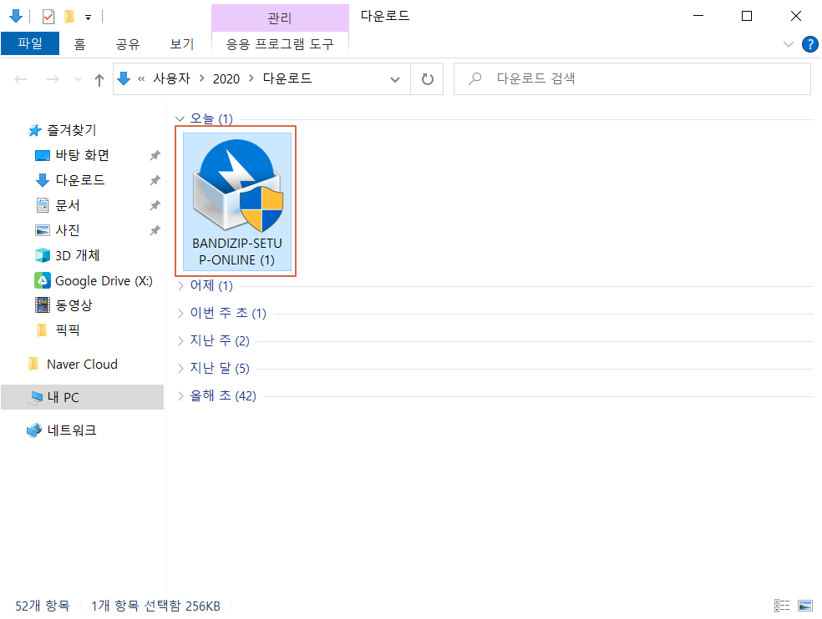Open the Customize Quick Access Toolbar dropdown
This screenshot has height=619, width=822.
[x=88, y=18]
